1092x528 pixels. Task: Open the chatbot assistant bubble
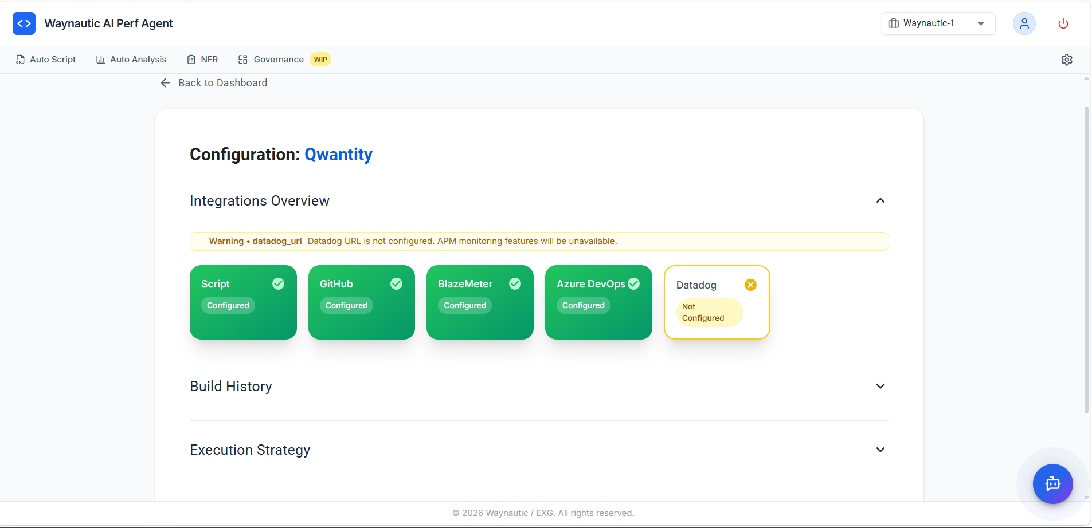coord(1052,484)
